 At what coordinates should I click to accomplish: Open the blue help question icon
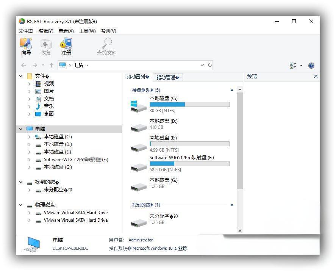click(311, 66)
